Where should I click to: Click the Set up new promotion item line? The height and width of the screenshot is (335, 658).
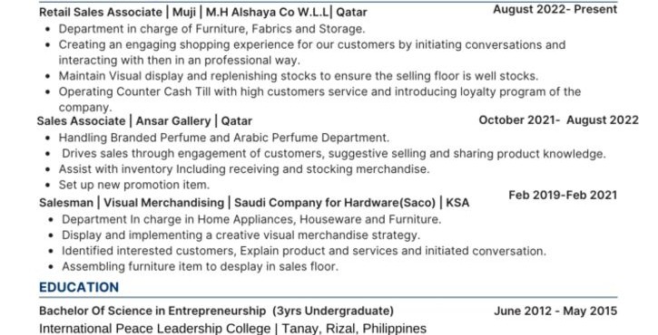click(x=133, y=185)
